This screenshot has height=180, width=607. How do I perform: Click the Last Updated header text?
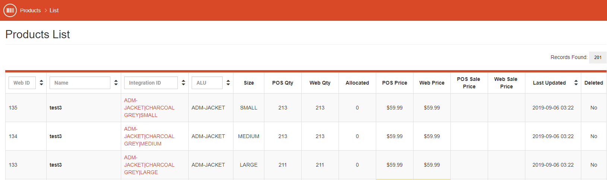tap(549, 83)
